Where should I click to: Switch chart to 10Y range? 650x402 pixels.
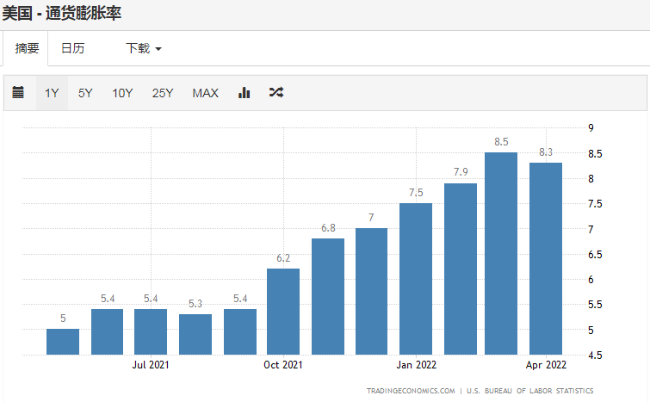[122, 93]
